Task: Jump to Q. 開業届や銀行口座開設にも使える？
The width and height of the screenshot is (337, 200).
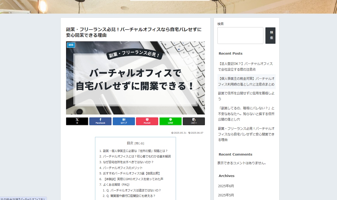Action: point(131,196)
